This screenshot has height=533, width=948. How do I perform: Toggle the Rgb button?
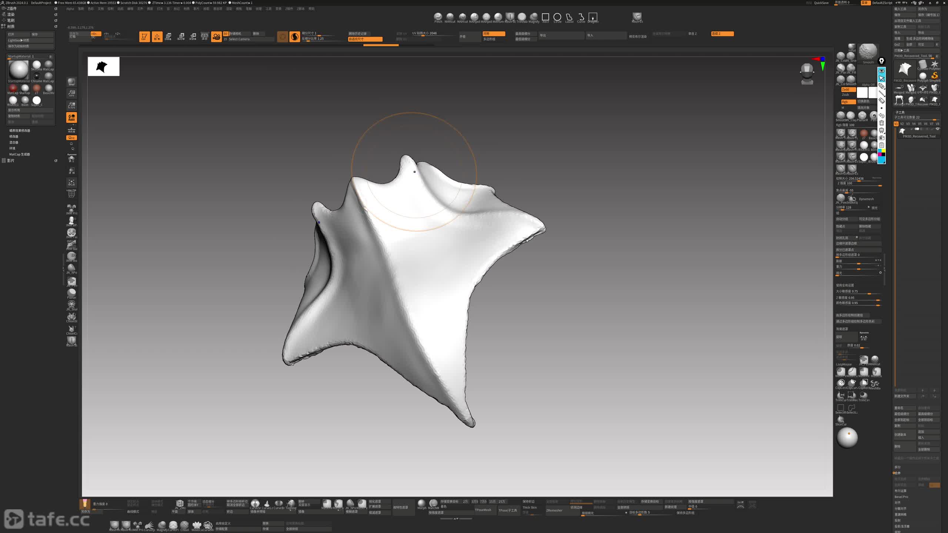click(848, 102)
